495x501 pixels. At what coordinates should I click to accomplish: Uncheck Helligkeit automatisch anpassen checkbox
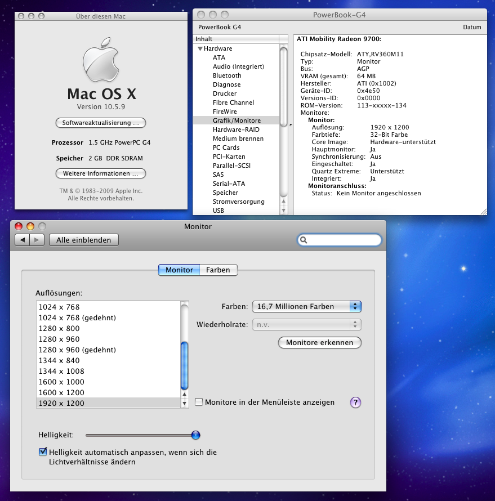pyautogui.click(x=42, y=452)
